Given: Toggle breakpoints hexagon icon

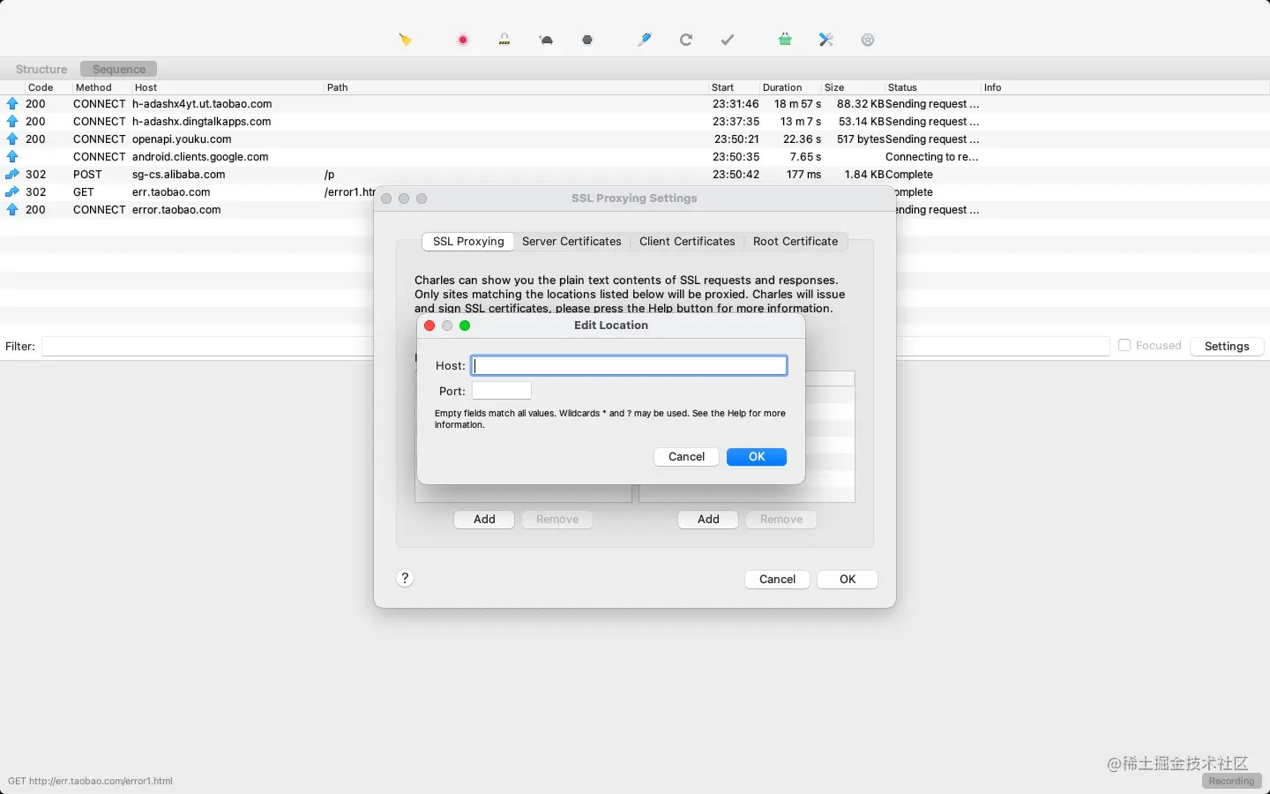Looking at the screenshot, I should point(587,40).
